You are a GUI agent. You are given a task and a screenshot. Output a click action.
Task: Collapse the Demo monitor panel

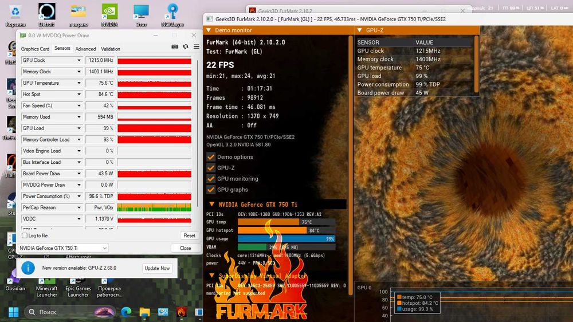[x=209, y=30]
